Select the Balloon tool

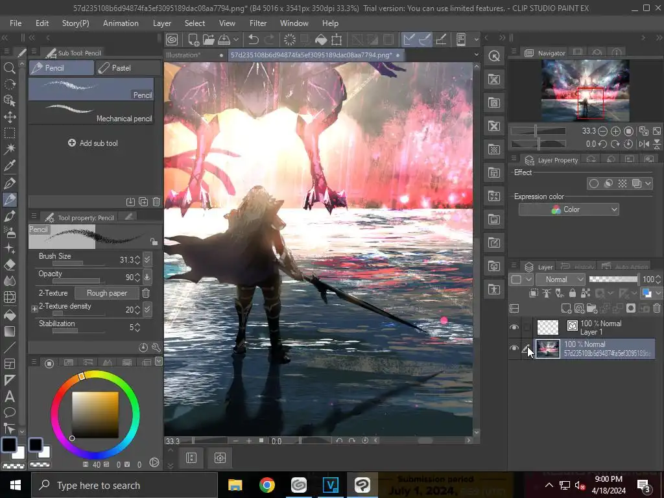point(9,412)
